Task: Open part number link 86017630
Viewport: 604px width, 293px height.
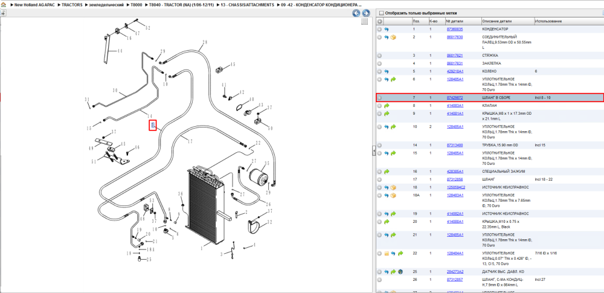Action: pyautogui.click(x=455, y=37)
